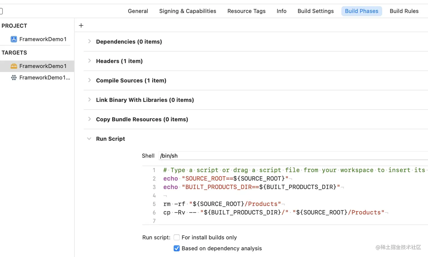Expand Copy Bundle Resources section

pos(89,119)
